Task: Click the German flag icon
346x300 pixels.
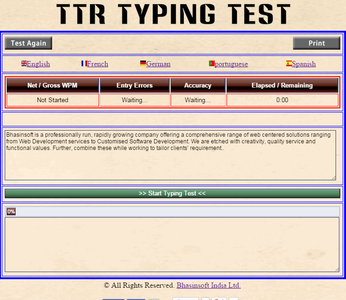Action: [143, 63]
